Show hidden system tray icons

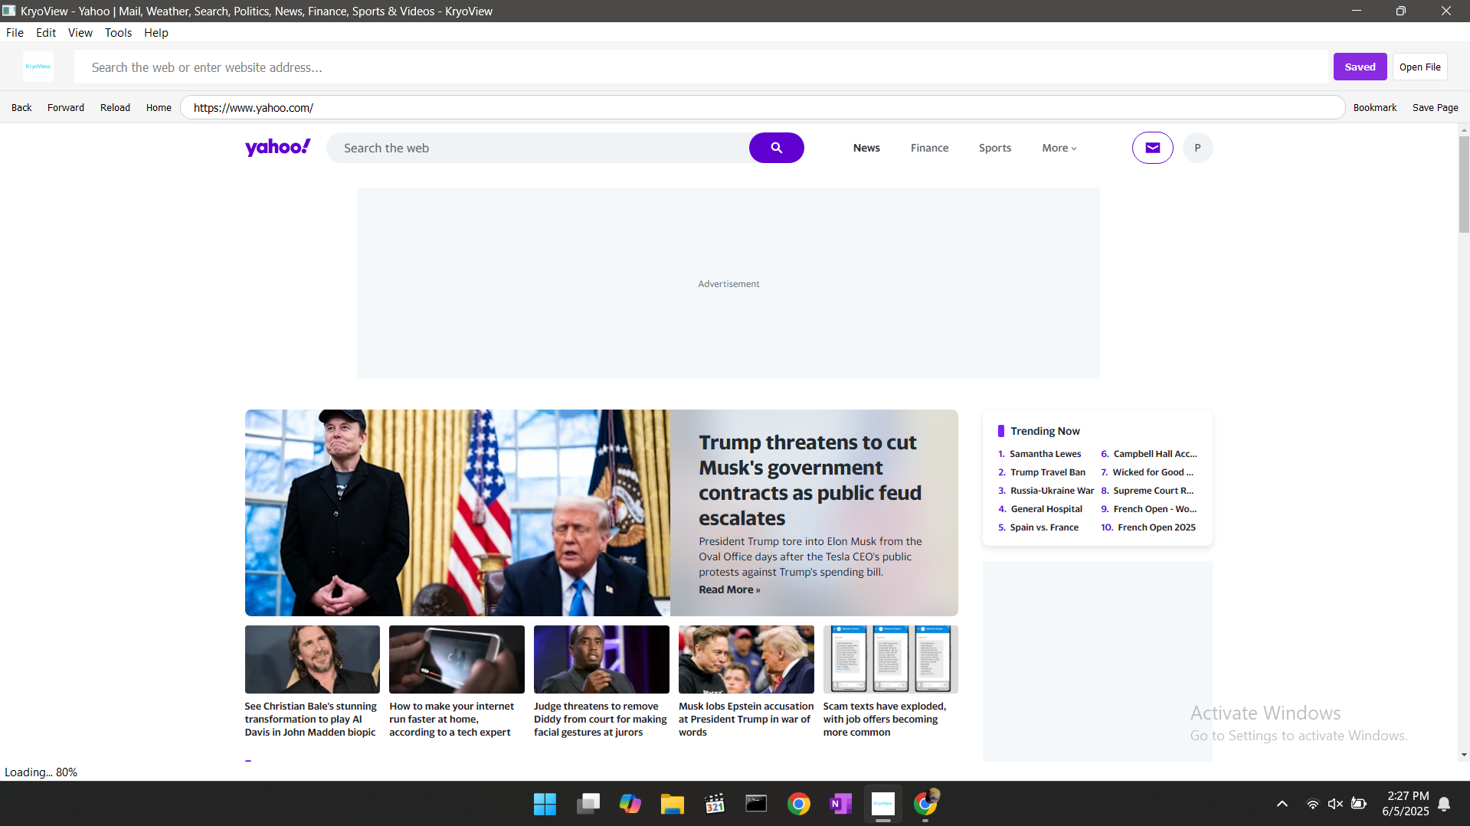(x=1282, y=804)
